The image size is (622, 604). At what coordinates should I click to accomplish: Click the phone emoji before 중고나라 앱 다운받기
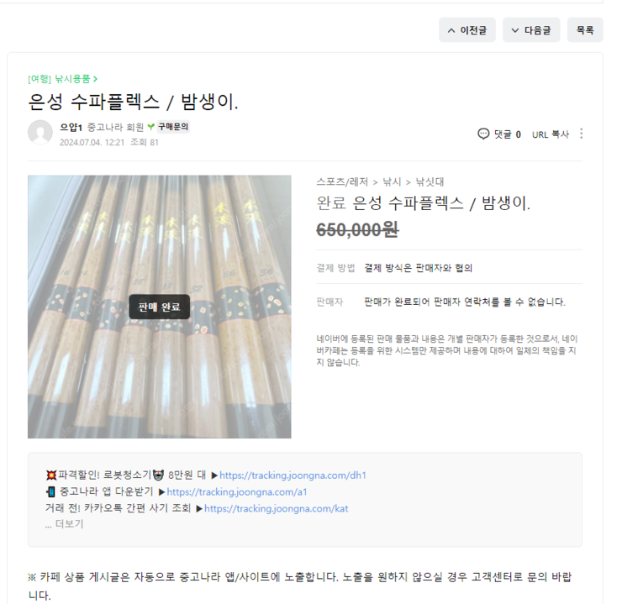50,491
